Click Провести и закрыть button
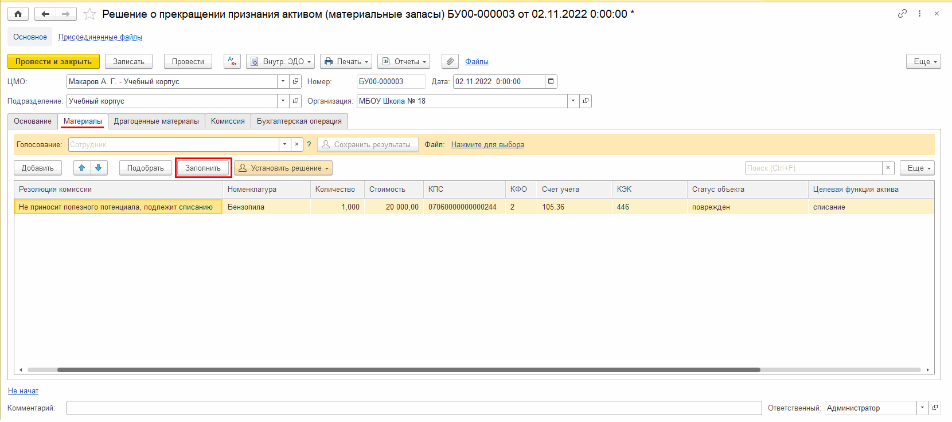952x422 pixels. tap(53, 61)
